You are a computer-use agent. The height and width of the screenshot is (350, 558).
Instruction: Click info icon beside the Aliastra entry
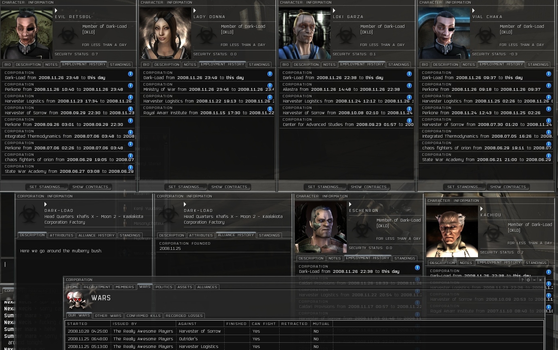pos(409,86)
